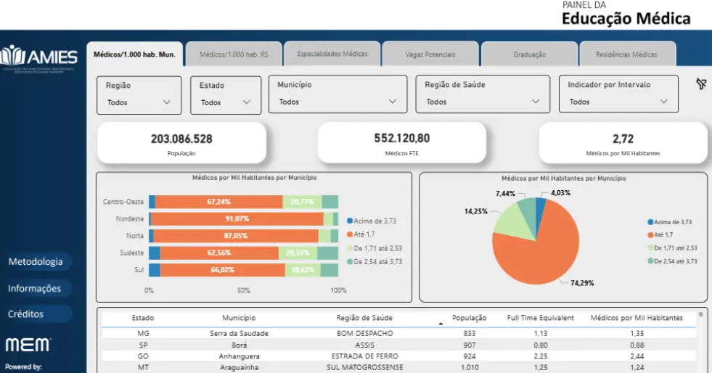Click the População sort arrow icon
The width and height of the screenshot is (712, 373).
click(440, 323)
